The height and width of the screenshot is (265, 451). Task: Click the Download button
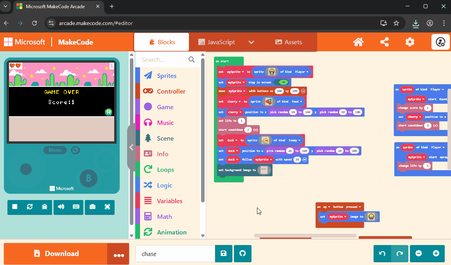[x=56, y=254]
